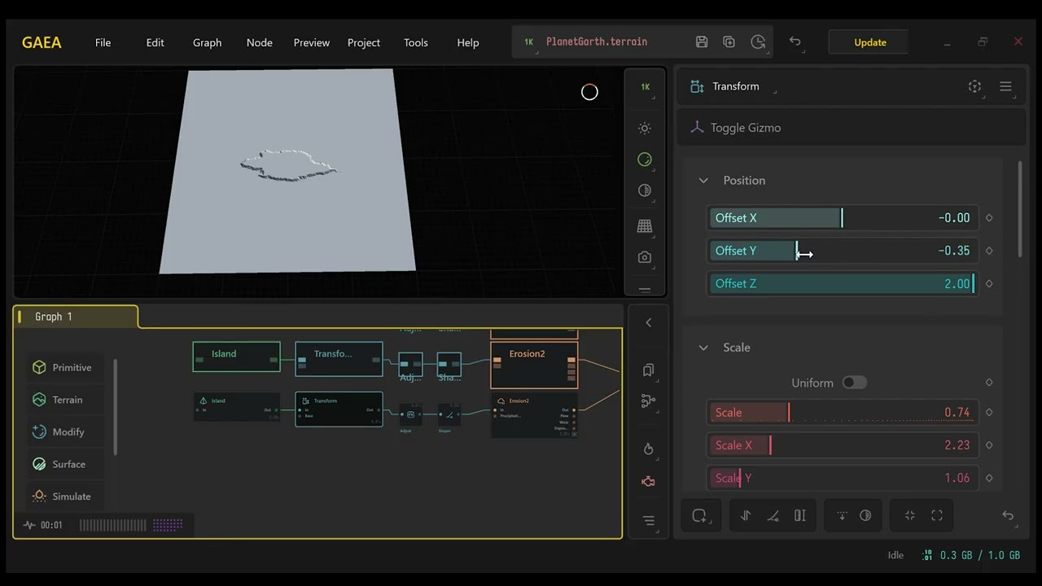Collapse the Scale section
Screen dimensions: 1042x586
pos(703,348)
